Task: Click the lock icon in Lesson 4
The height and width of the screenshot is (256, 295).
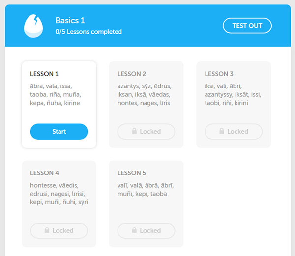Action: [x=47, y=230]
